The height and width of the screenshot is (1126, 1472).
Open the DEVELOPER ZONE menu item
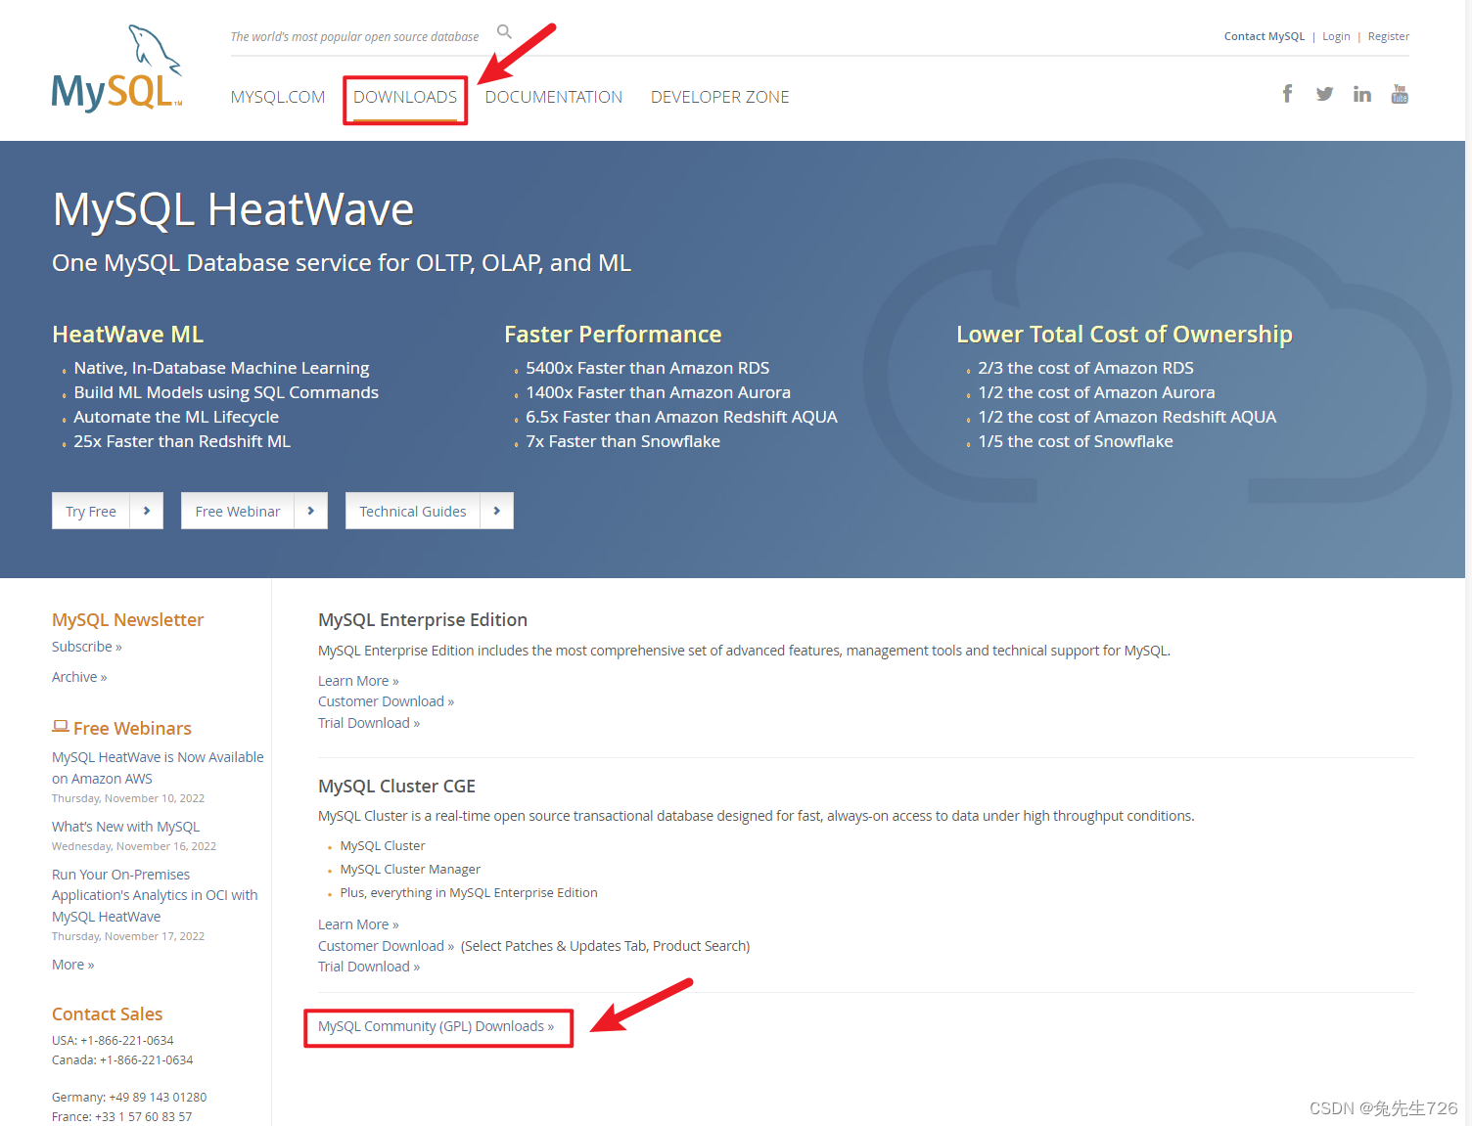coord(720,97)
